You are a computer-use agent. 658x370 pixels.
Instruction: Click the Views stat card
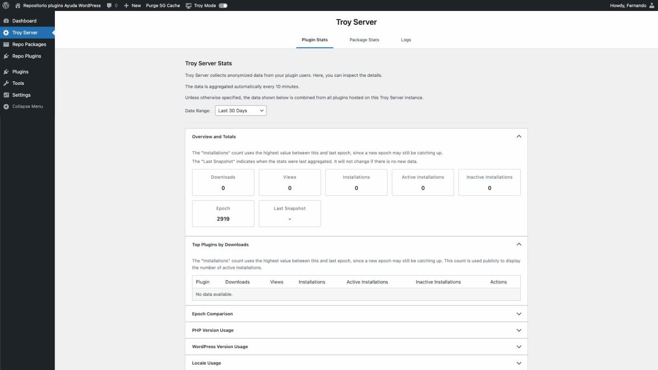click(x=290, y=183)
